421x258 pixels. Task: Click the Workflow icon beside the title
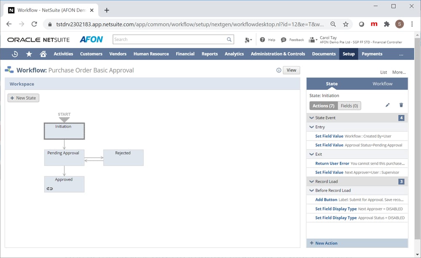pos(9,70)
